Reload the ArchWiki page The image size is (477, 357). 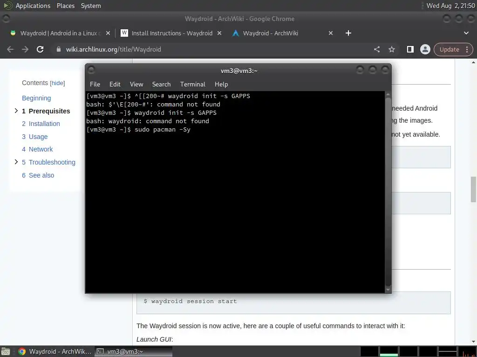(x=40, y=49)
